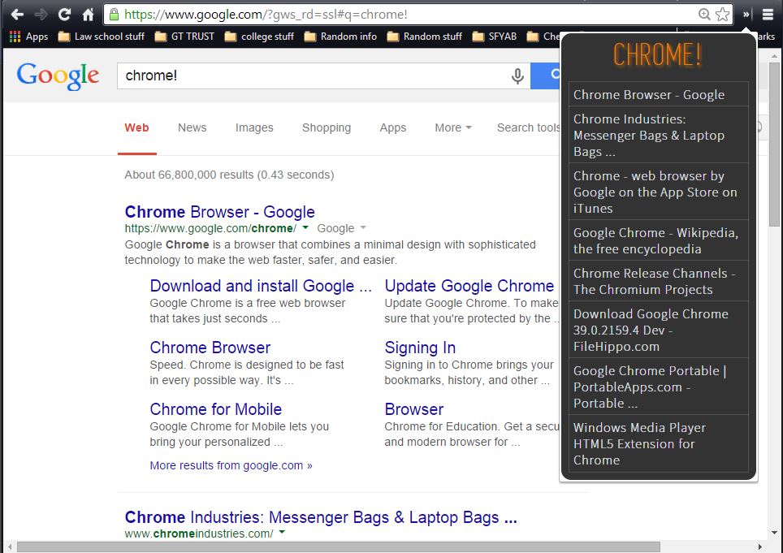The height and width of the screenshot is (553, 783).
Task: Switch to the News tab
Action: (x=193, y=127)
